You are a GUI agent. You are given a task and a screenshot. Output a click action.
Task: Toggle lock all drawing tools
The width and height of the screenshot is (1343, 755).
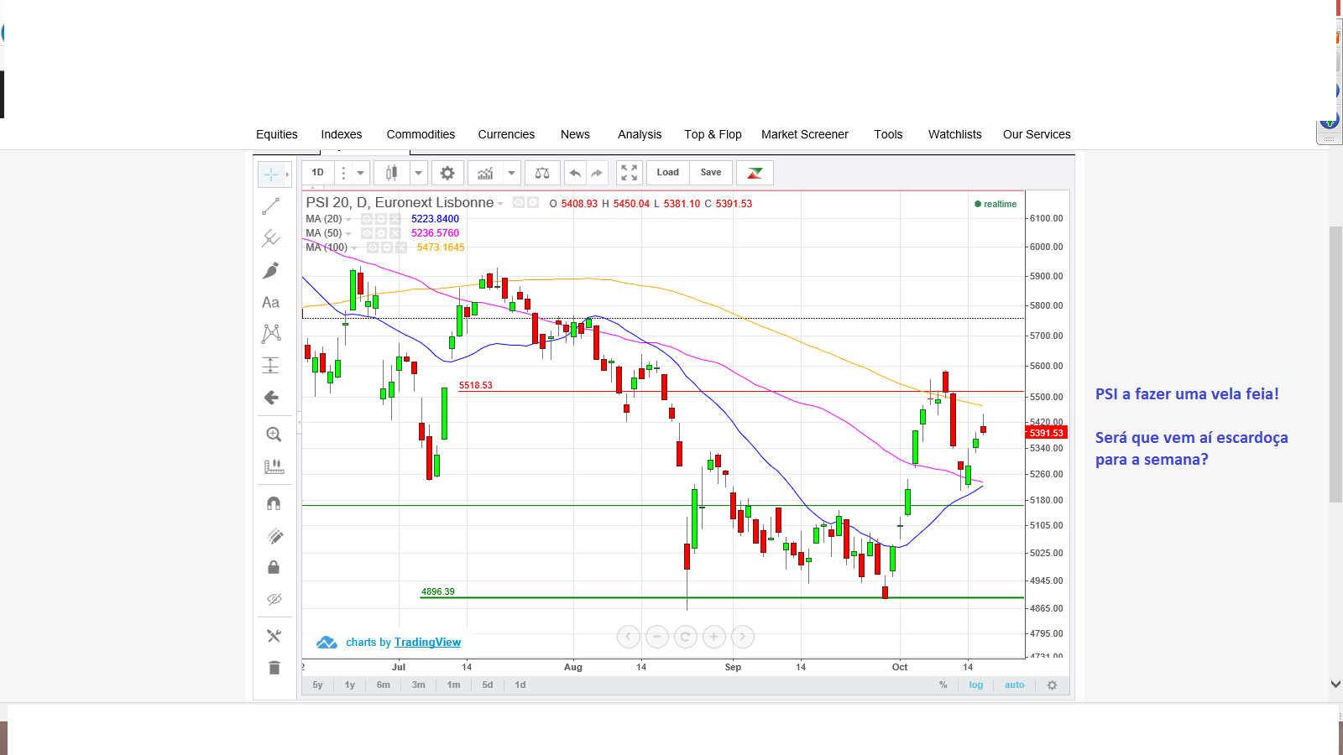[274, 568]
